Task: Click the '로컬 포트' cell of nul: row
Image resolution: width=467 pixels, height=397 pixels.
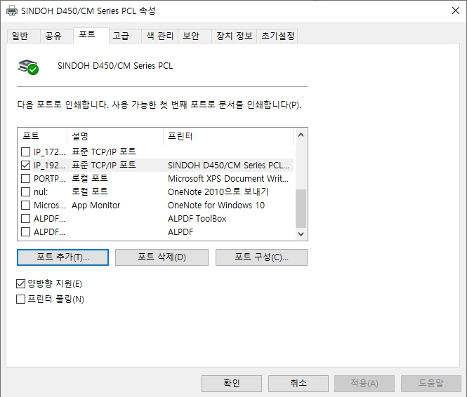Action: (90, 191)
